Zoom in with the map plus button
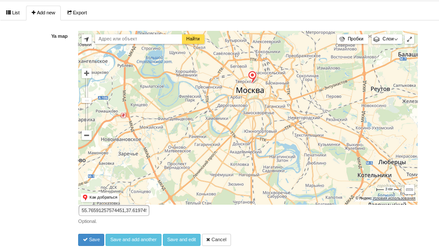This screenshot has width=439, height=249. (x=86, y=73)
